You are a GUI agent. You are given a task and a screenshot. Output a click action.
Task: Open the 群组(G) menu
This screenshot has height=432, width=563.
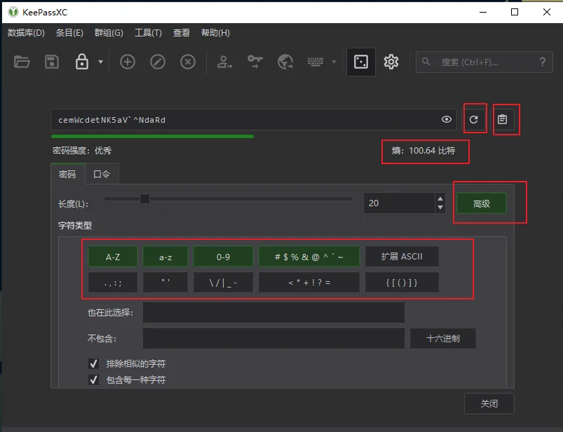[x=109, y=33]
